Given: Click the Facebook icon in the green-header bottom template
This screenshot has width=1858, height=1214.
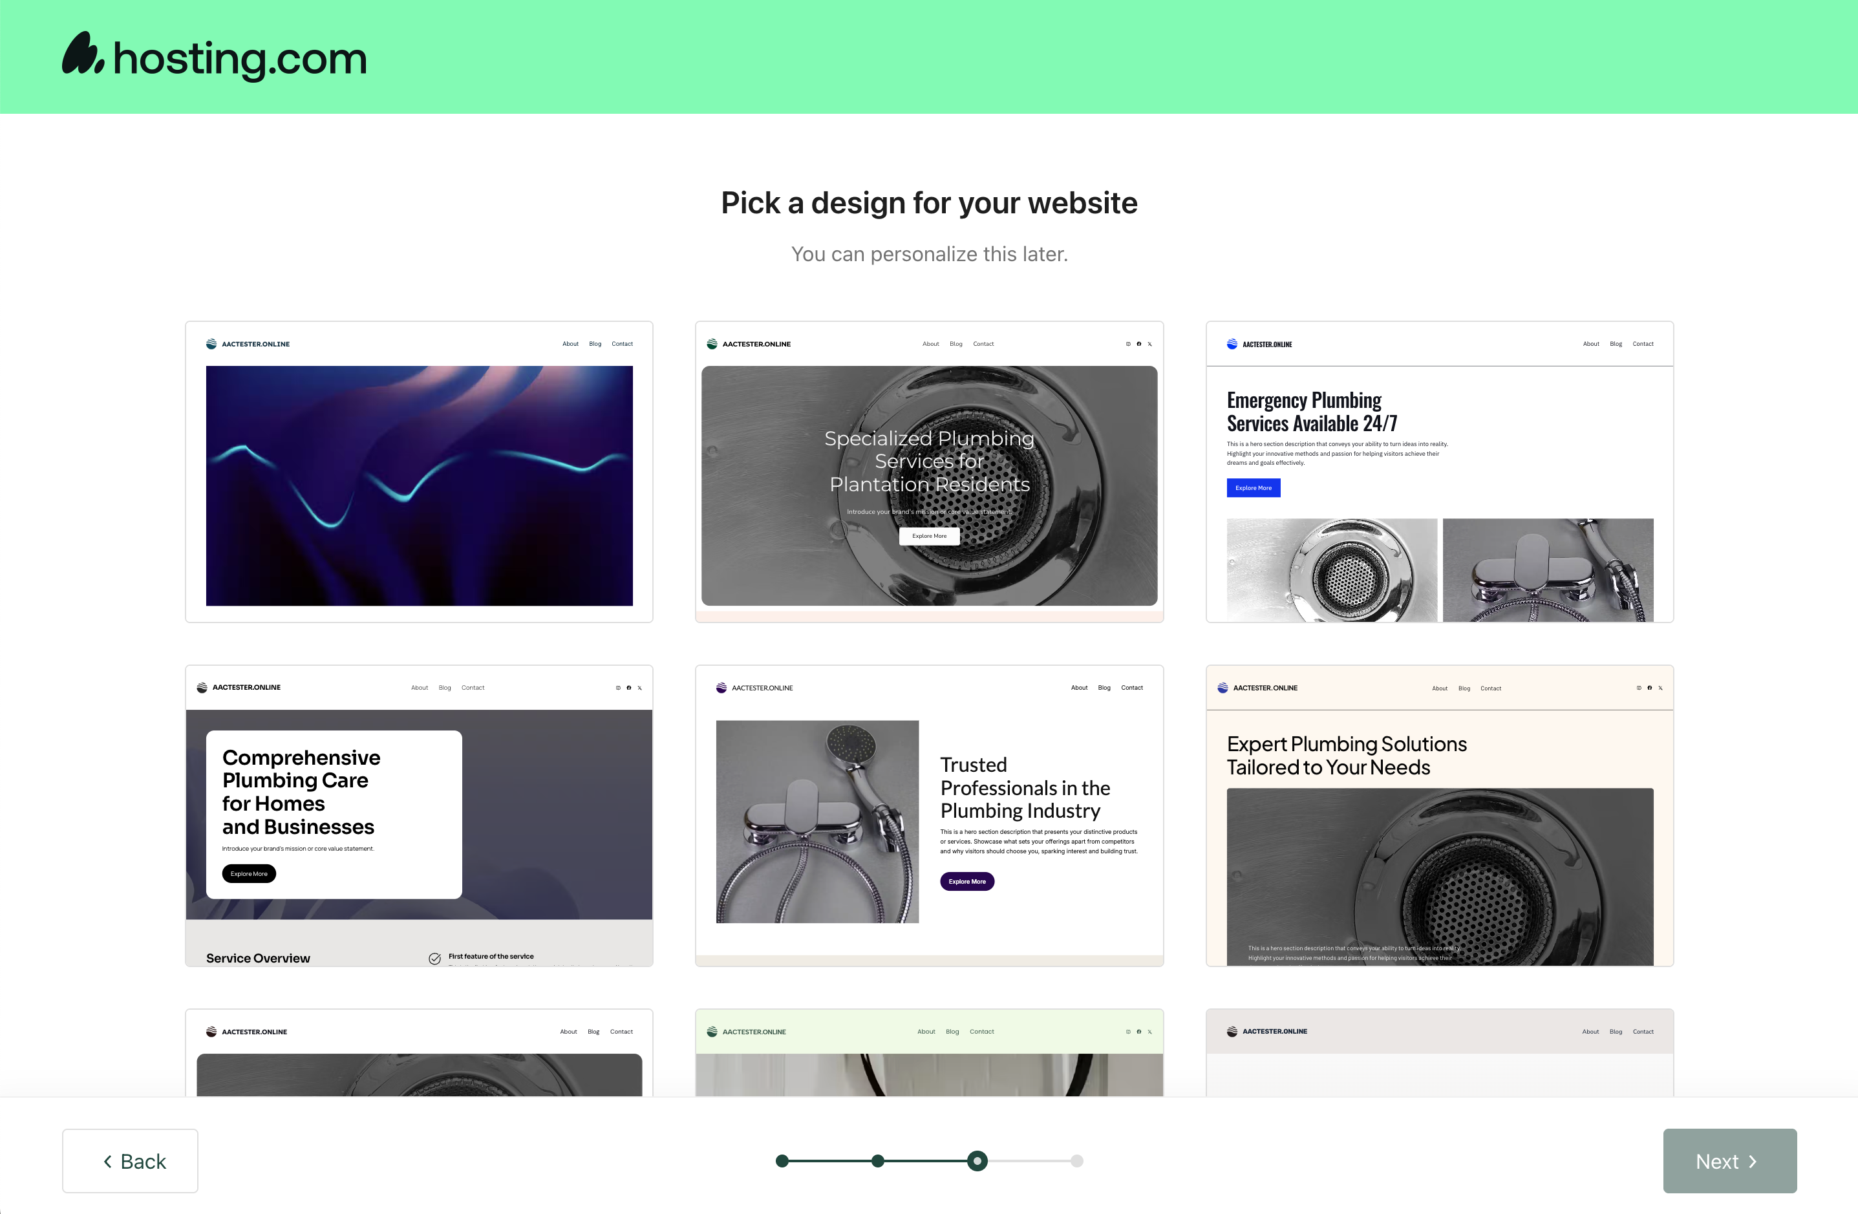Looking at the screenshot, I should pyautogui.click(x=1138, y=1031).
